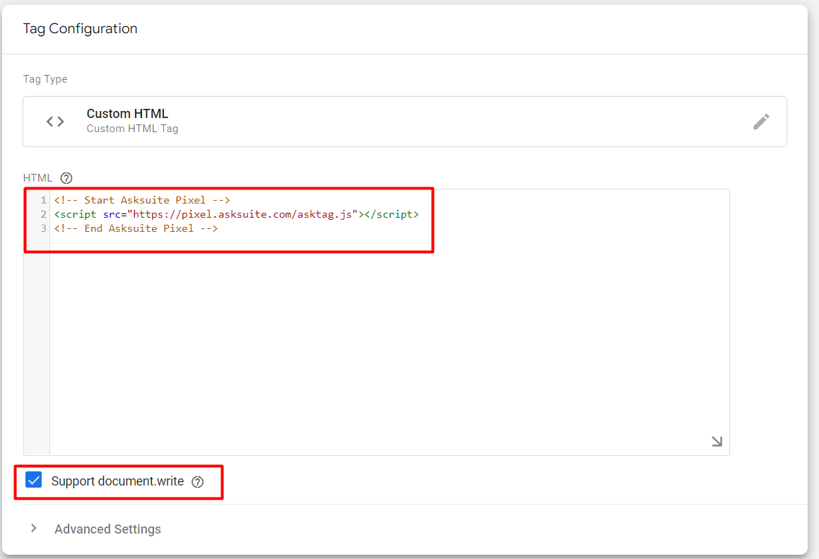Select the Custom HTML tag type card
Screen dimensions: 819x559
pyautogui.click(x=405, y=122)
